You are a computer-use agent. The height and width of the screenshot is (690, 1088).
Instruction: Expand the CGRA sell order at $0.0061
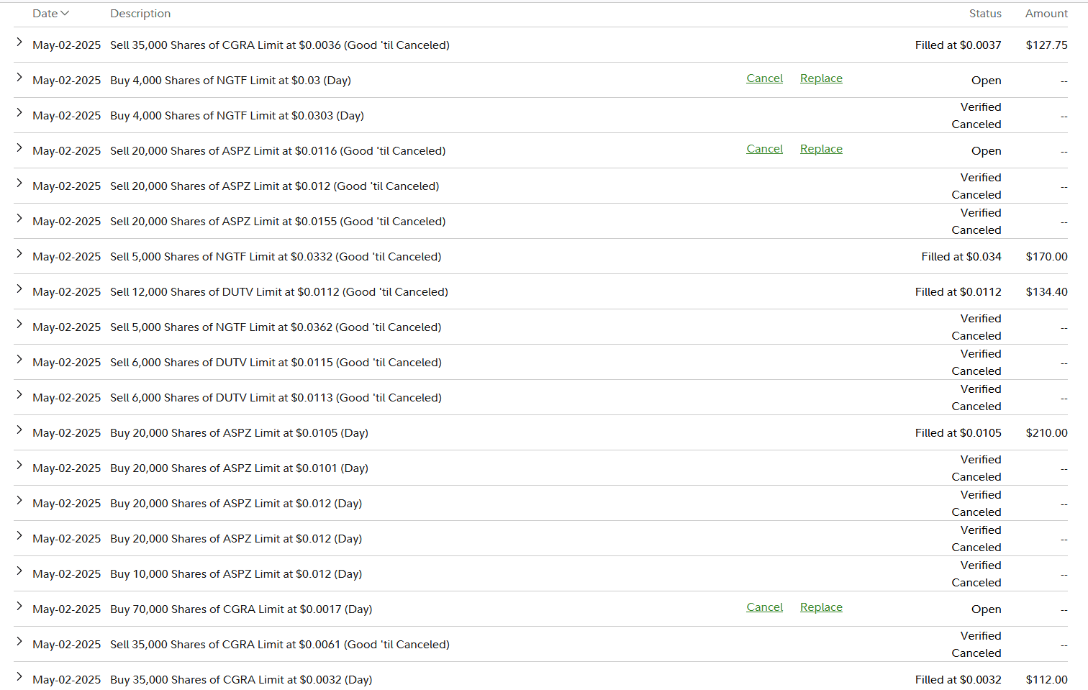coord(19,643)
